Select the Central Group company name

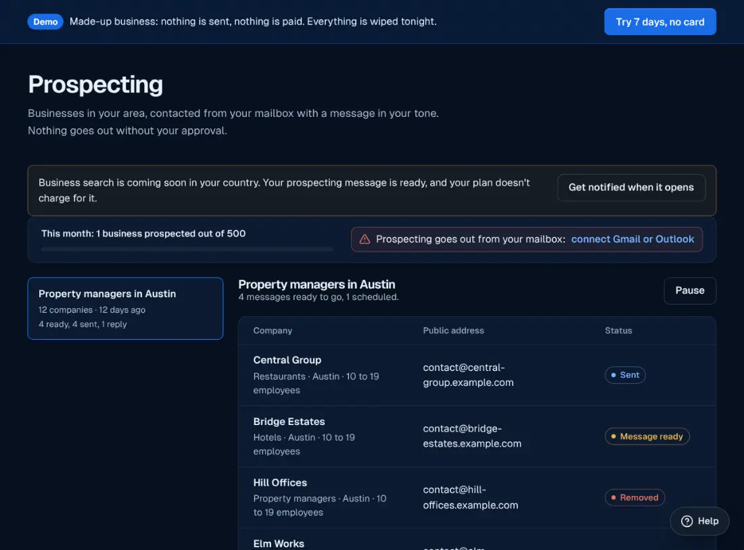click(287, 360)
